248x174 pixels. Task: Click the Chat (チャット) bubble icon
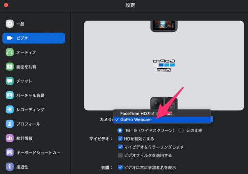(10, 81)
